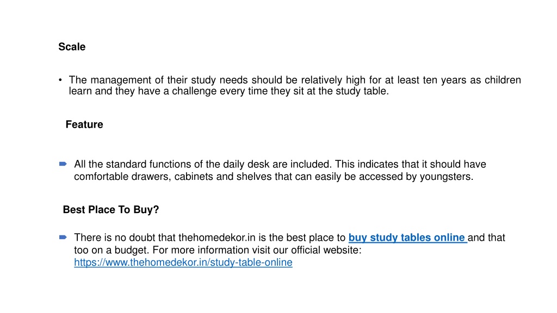Viewport: 557px width, 313px height.
Task: Click the paragraph starting 'The management of their study'
Action: (x=295, y=85)
